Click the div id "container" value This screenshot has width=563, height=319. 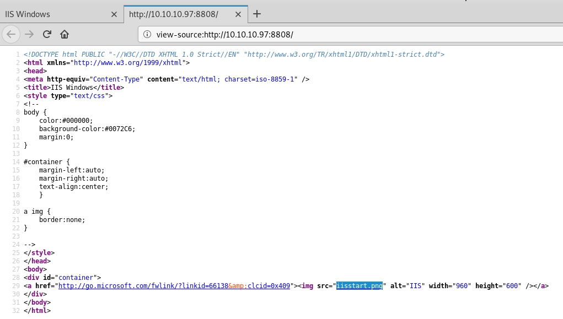(x=76, y=278)
